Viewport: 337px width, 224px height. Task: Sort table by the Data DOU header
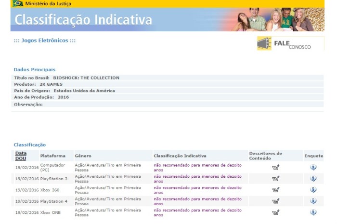coord(21,156)
